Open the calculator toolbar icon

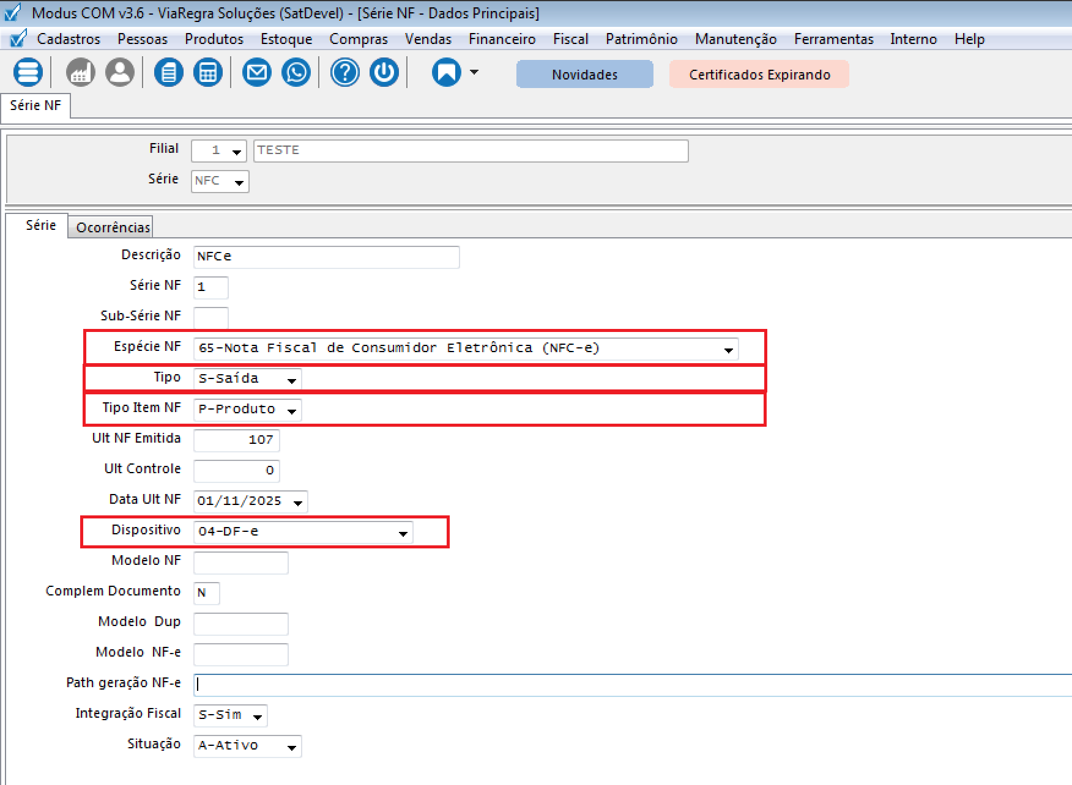pyautogui.click(x=208, y=73)
